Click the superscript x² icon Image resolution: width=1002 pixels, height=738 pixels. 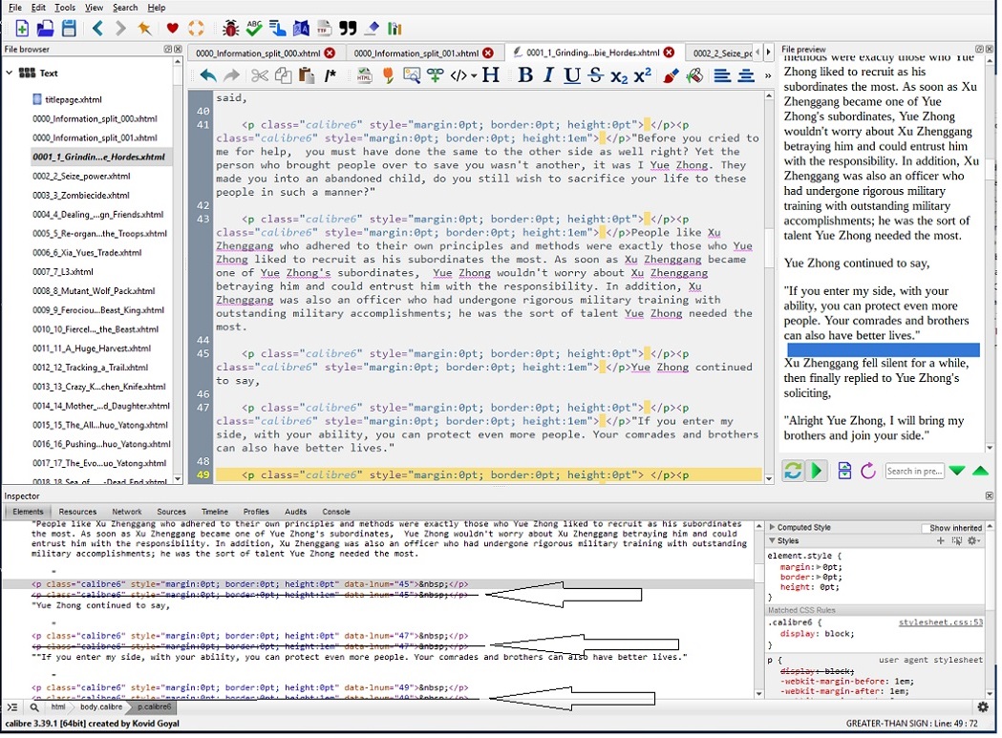click(x=643, y=75)
